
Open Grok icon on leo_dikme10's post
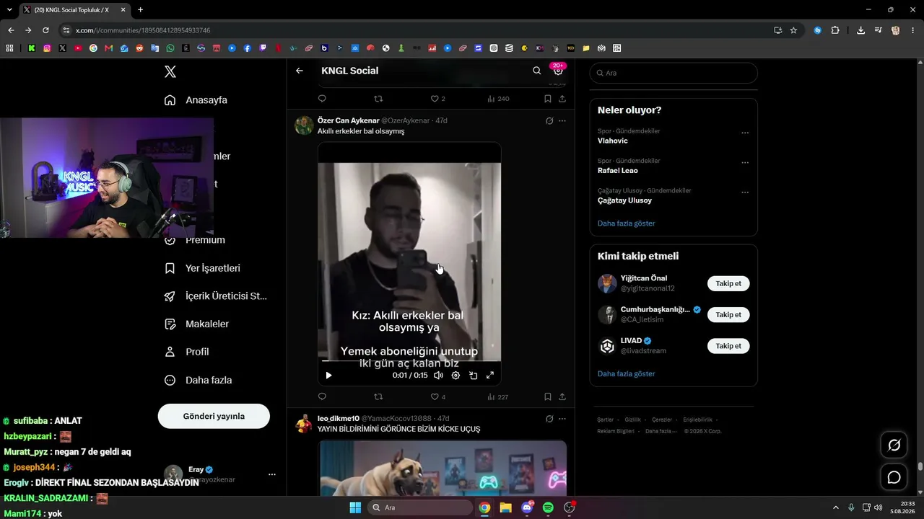[x=549, y=418]
